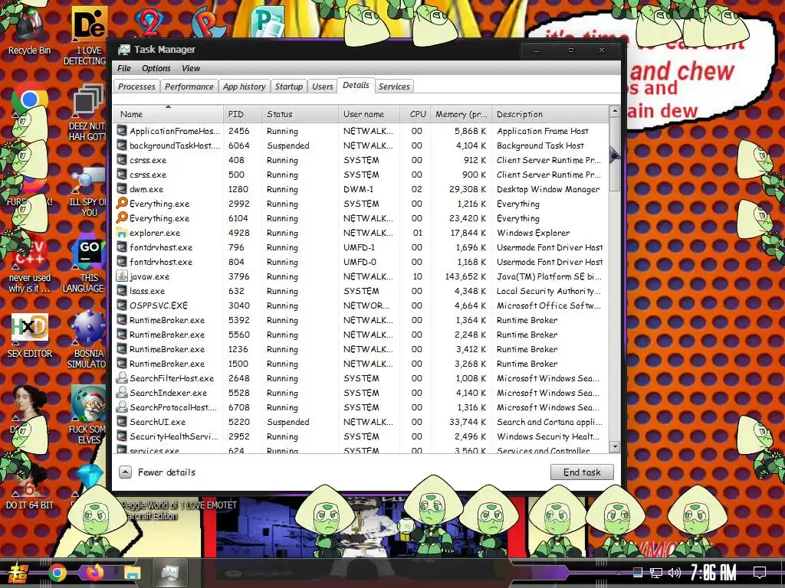The height and width of the screenshot is (588, 785).
Task: Open the network icon in system tray
Action: 656,573
